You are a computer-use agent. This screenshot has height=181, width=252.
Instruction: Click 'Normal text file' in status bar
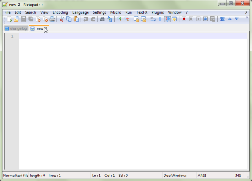16,176
